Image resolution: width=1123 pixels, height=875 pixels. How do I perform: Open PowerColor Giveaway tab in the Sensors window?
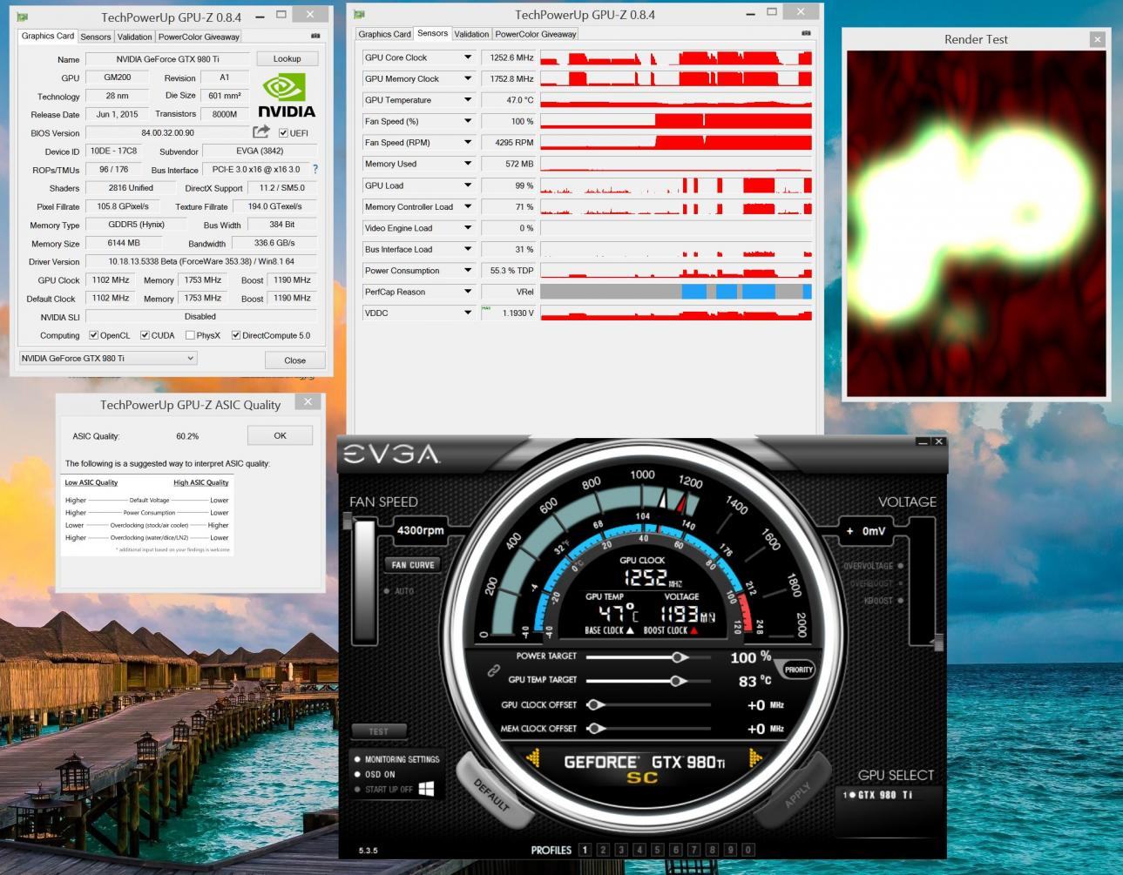536,34
